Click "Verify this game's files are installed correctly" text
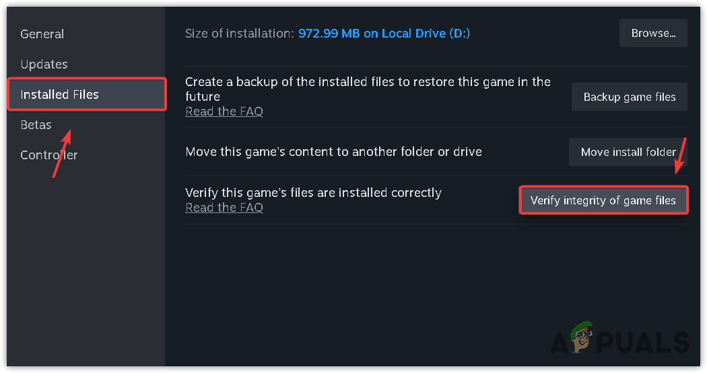The image size is (707, 373). [x=313, y=193]
